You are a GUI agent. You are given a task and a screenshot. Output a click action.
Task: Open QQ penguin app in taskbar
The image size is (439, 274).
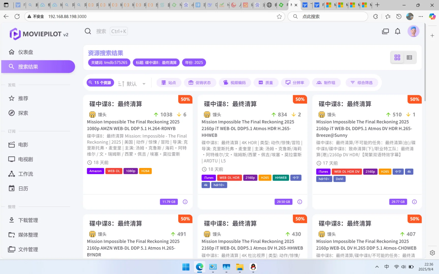[253, 267]
